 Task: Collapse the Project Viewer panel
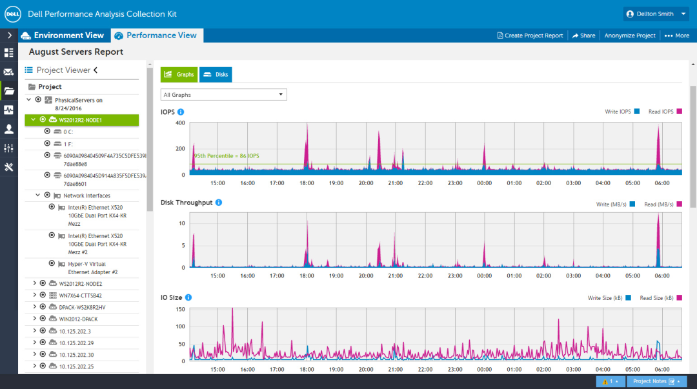pos(96,70)
